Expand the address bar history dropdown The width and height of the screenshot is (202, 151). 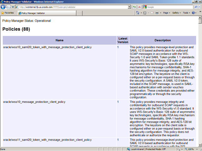coord(129,7)
